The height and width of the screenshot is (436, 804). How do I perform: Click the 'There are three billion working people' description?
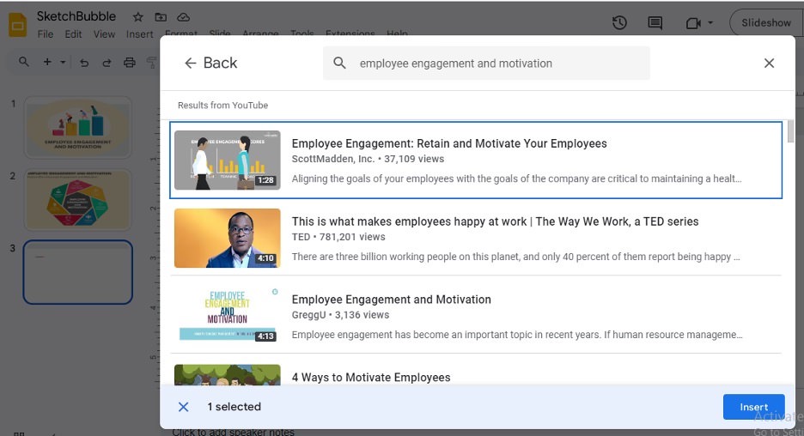(516, 257)
